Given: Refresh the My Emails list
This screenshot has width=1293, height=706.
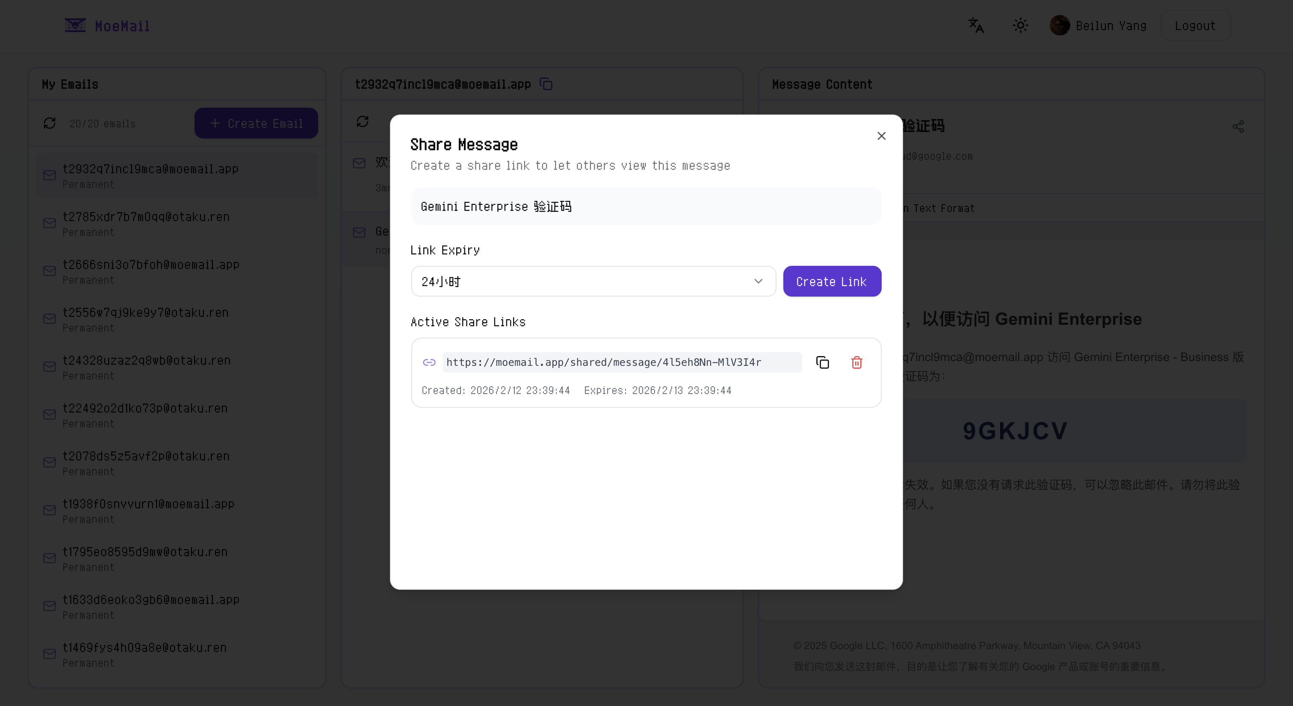Looking at the screenshot, I should pos(50,123).
